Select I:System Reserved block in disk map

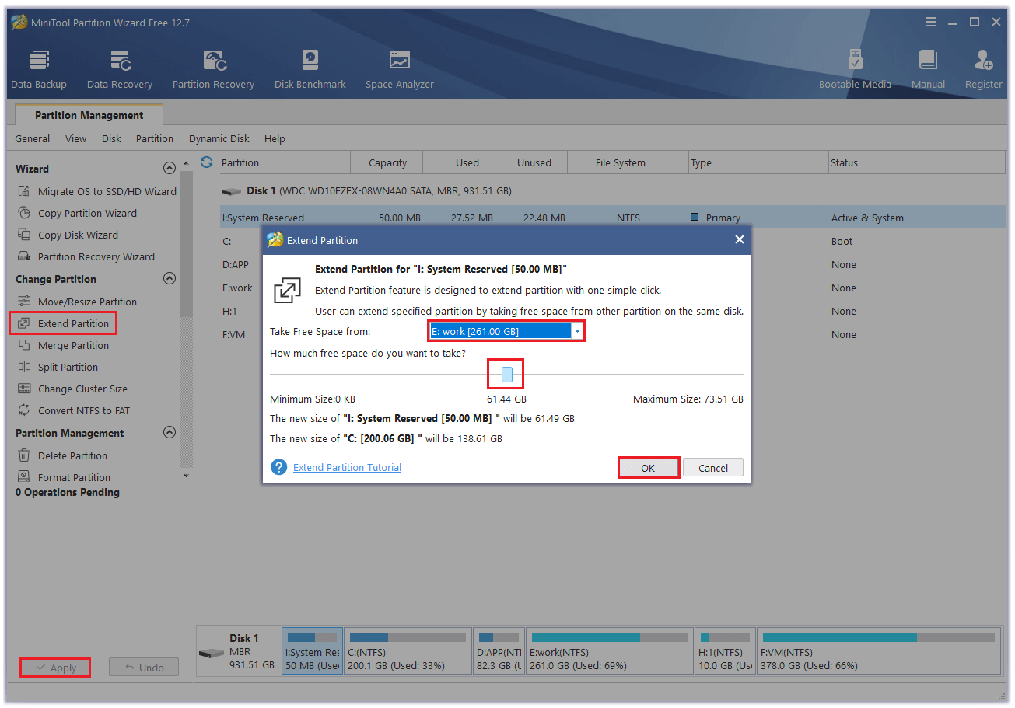pos(312,651)
